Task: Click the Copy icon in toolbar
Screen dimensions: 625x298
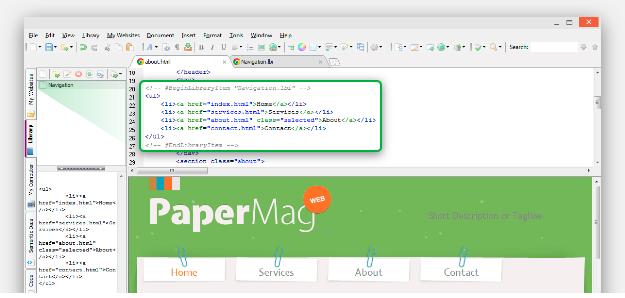Action: 119,47
